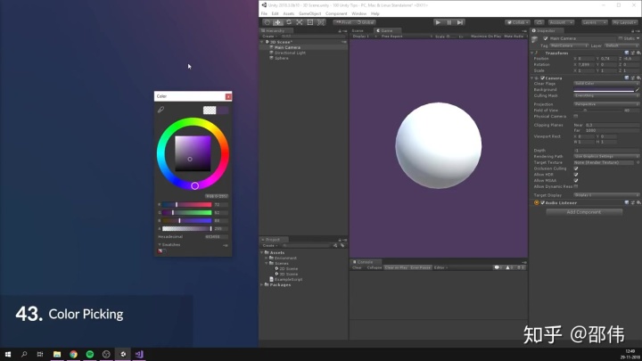Adjust the red channel slider
Image resolution: width=642 pixels, height=361 pixels.
click(x=187, y=205)
